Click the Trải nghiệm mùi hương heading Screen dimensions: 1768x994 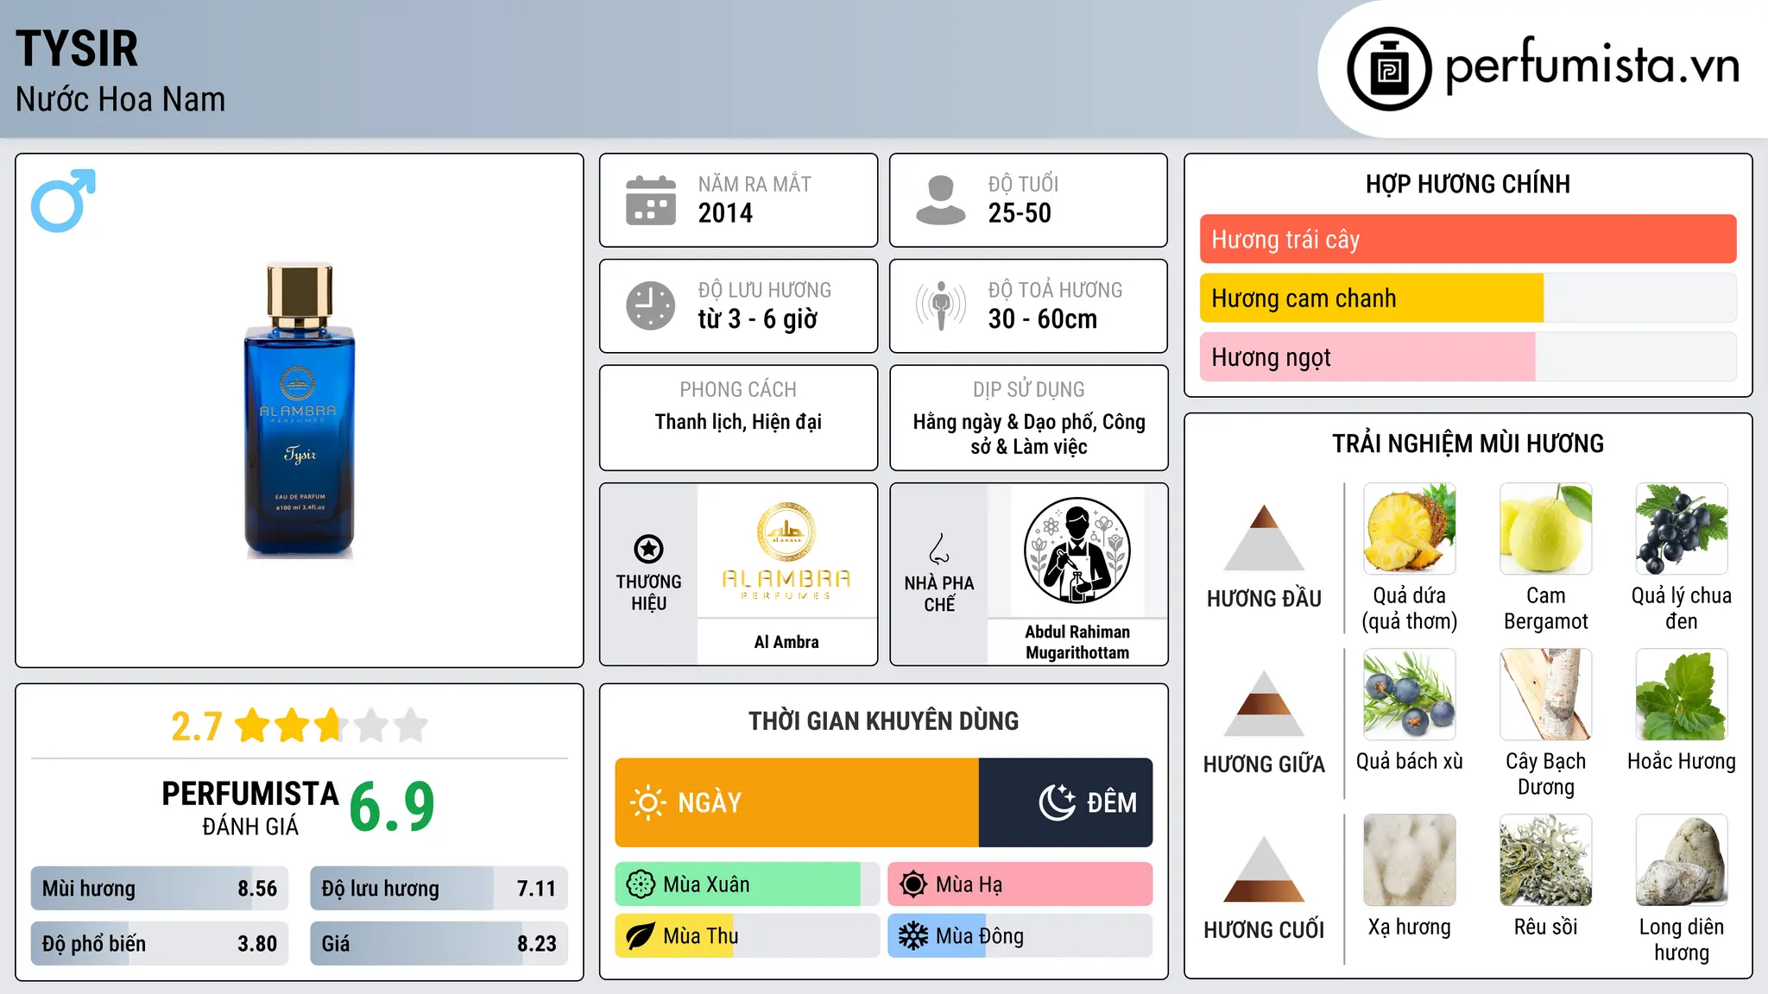point(1468,444)
